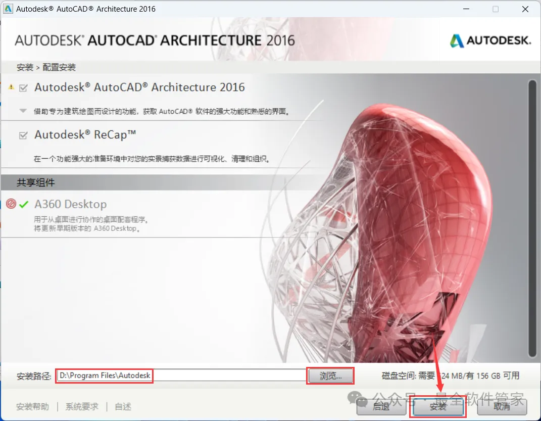The image size is (541, 421).
Task: Click the 浏览... browse button
Action: click(330, 376)
